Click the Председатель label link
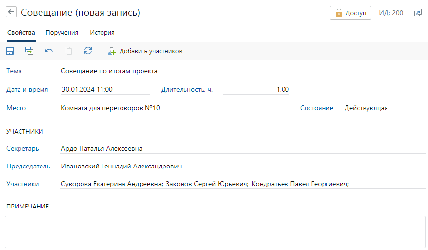The width and height of the screenshot is (428, 250). coord(28,167)
